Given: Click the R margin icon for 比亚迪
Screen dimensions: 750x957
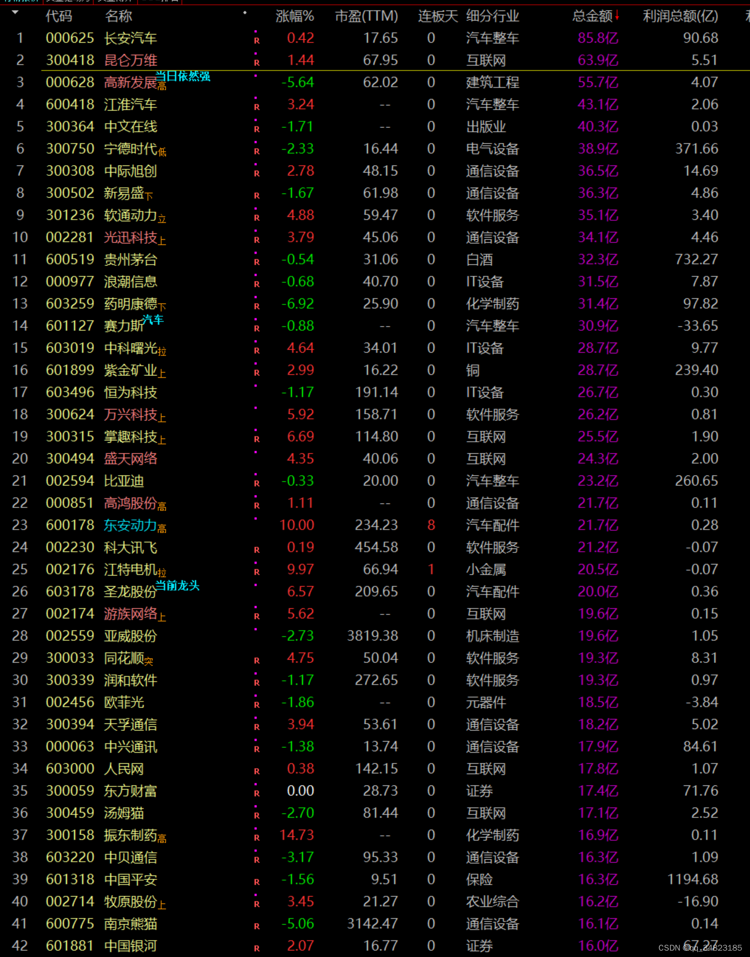Looking at the screenshot, I should click(x=256, y=484).
